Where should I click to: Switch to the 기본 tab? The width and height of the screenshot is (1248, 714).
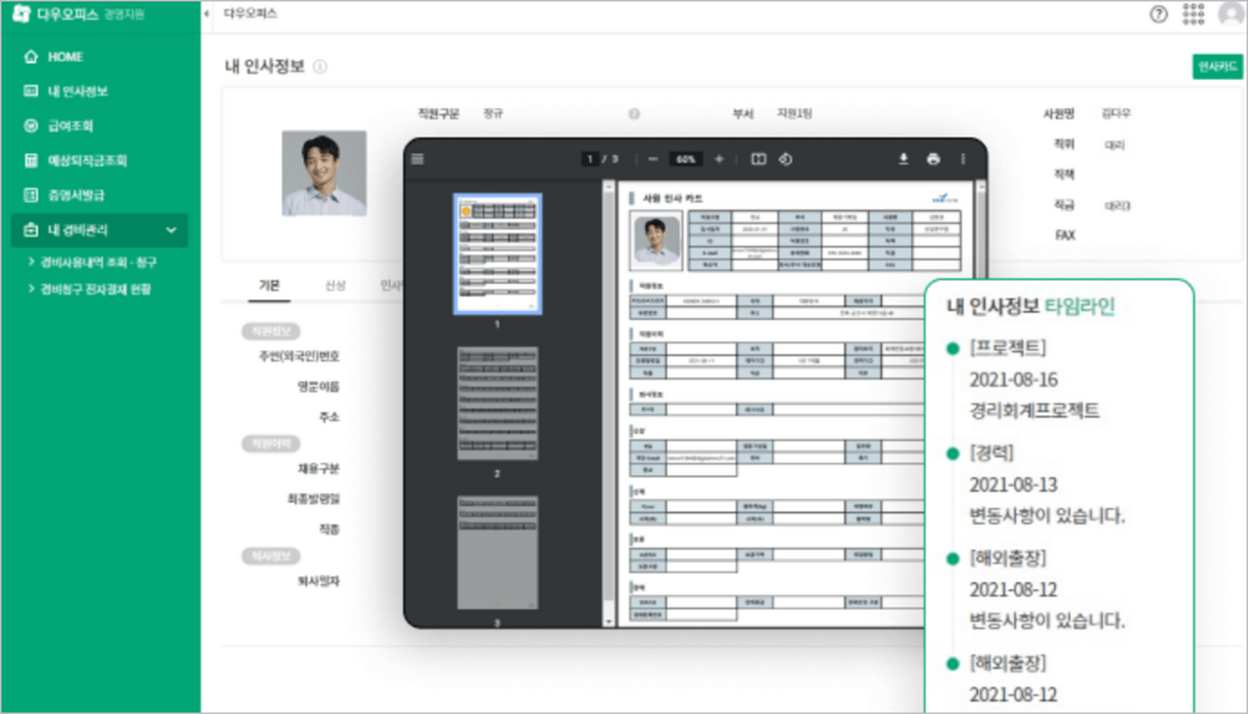[269, 286]
